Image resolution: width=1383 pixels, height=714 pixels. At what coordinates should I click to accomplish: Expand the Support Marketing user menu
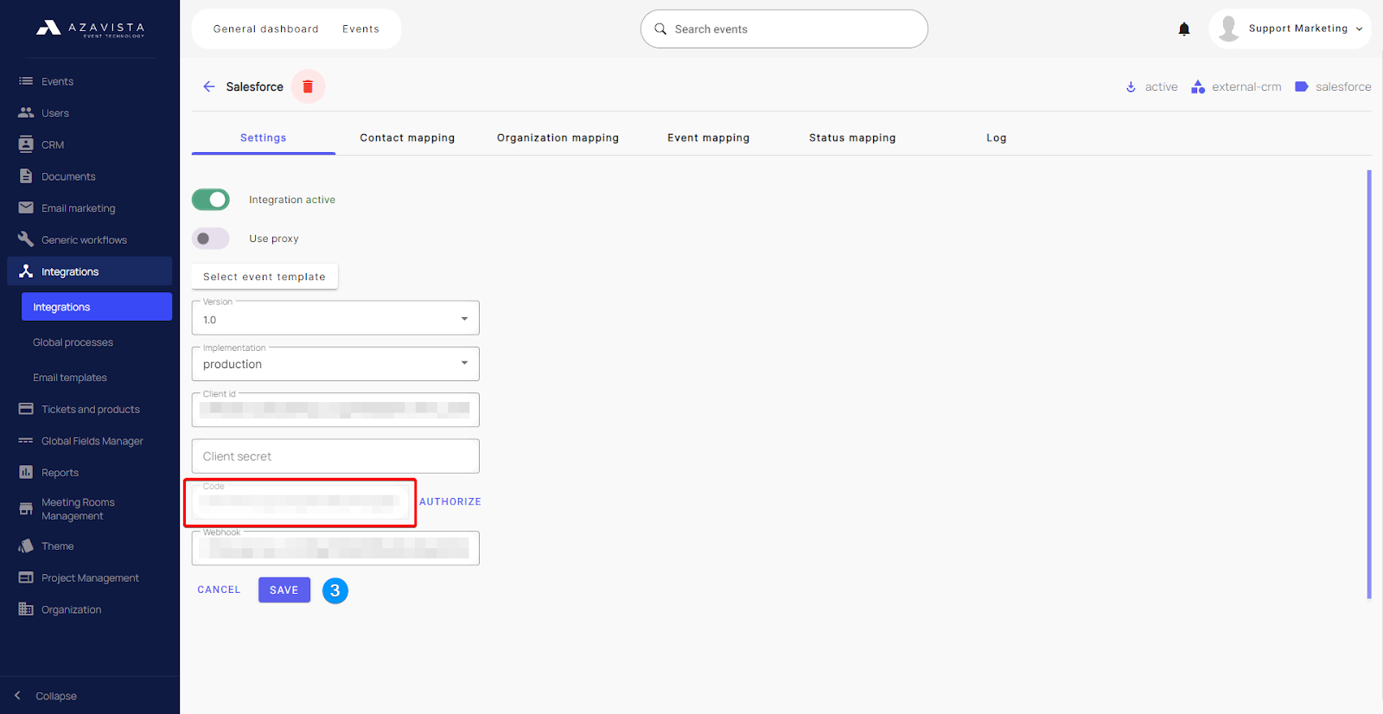pyautogui.click(x=1290, y=29)
